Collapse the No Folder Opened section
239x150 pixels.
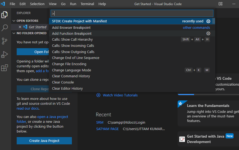pyautogui.click(x=14, y=33)
